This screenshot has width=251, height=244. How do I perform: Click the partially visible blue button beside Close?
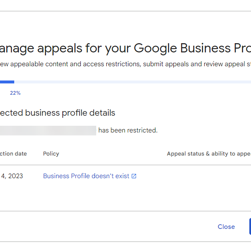coord(250,226)
